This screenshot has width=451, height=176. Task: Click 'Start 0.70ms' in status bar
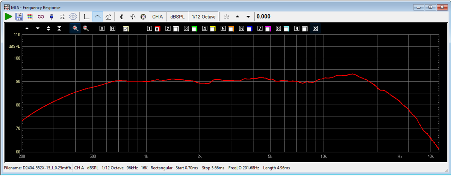pyautogui.click(x=188, y=168)
